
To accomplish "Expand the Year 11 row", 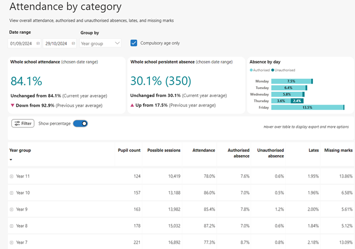I will (x=12, y=176).
